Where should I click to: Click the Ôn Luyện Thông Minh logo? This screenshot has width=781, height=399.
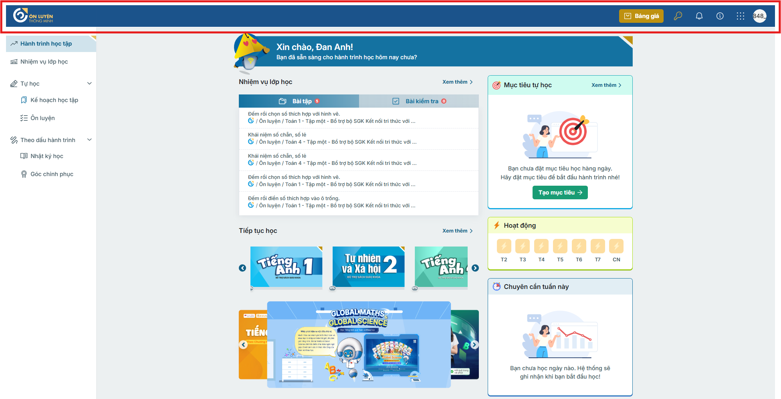[x=33, y=16]
